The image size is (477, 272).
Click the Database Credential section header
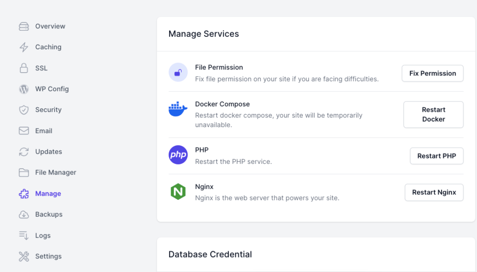pyautogui.click(x=210, y=254)
